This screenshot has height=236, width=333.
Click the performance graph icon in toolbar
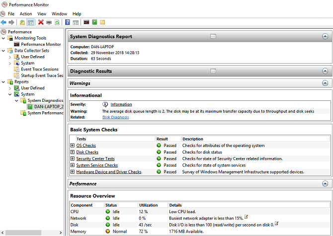(x=86, y=22)
